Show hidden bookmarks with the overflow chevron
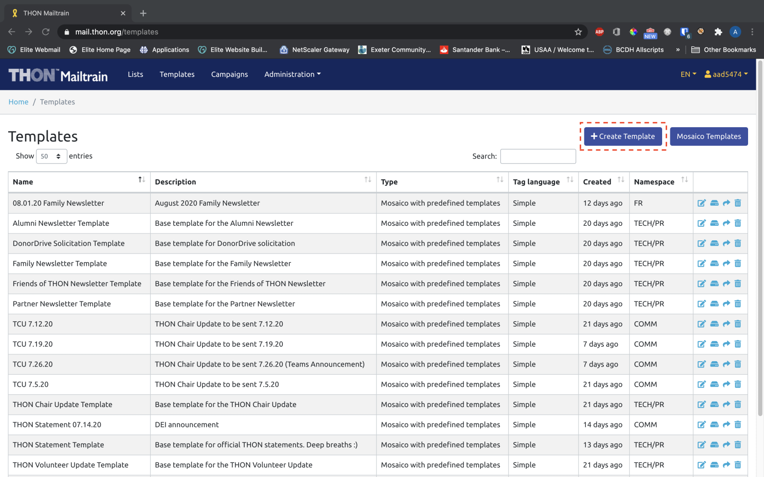This screenshot has width=764, height=477. [x=678, y=50]
